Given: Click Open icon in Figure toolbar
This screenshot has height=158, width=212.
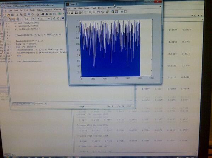Looking at the screenshot, I should click(x=72, y=13).
